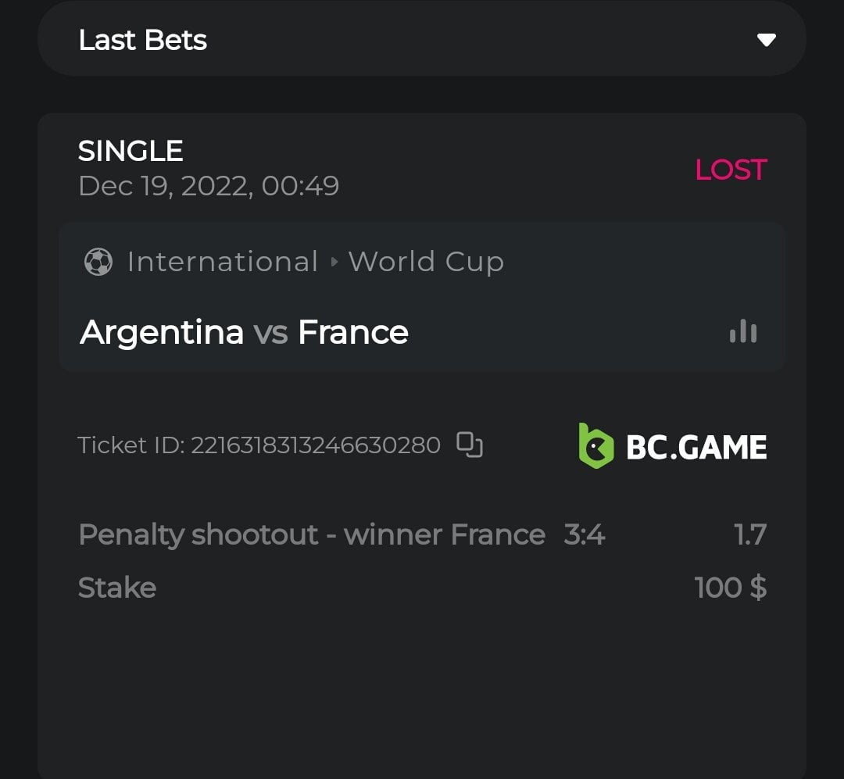Image resolution: width=844 pixels, height=779 pixels.
Task: Click the Penalty shootout winner France market
Action: pos(312,535)
